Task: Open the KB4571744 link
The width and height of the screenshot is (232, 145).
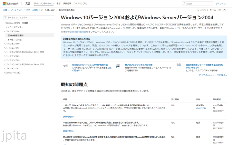Action: 201,108
